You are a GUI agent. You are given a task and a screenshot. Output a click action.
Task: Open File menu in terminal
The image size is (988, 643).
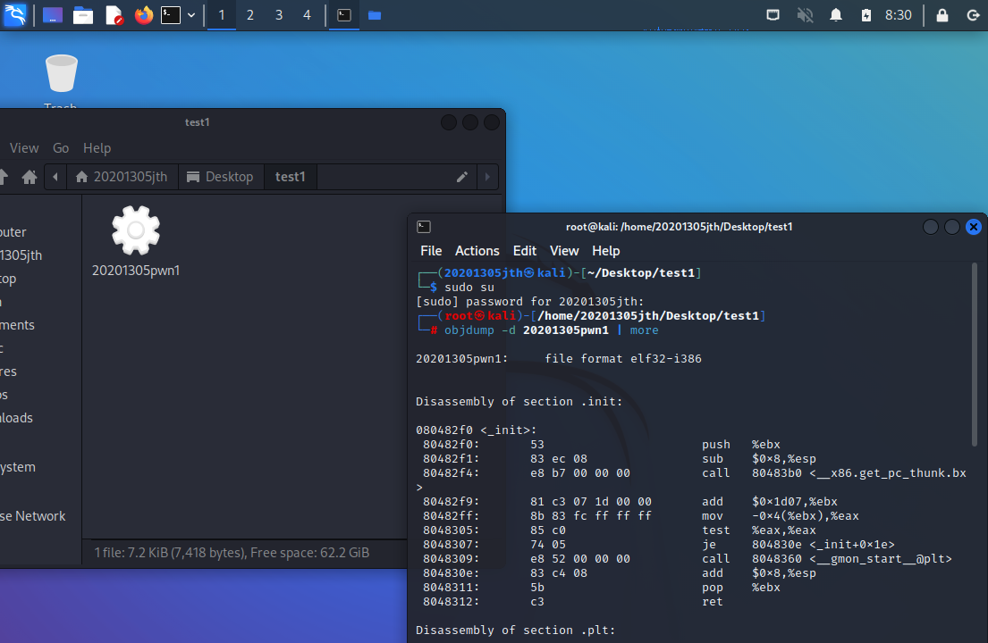(x=431, y=251)
